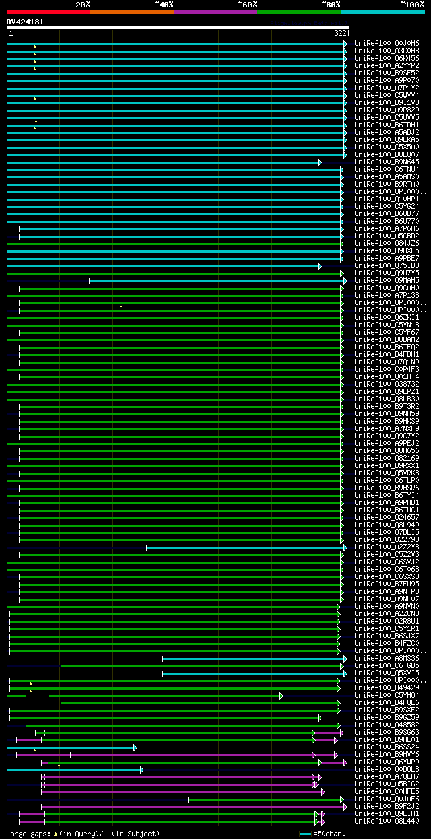The height and width of the screenshot is (839, 431).
Task: Pick the UniRef100_C6TNU4 label
Action: 387,169
